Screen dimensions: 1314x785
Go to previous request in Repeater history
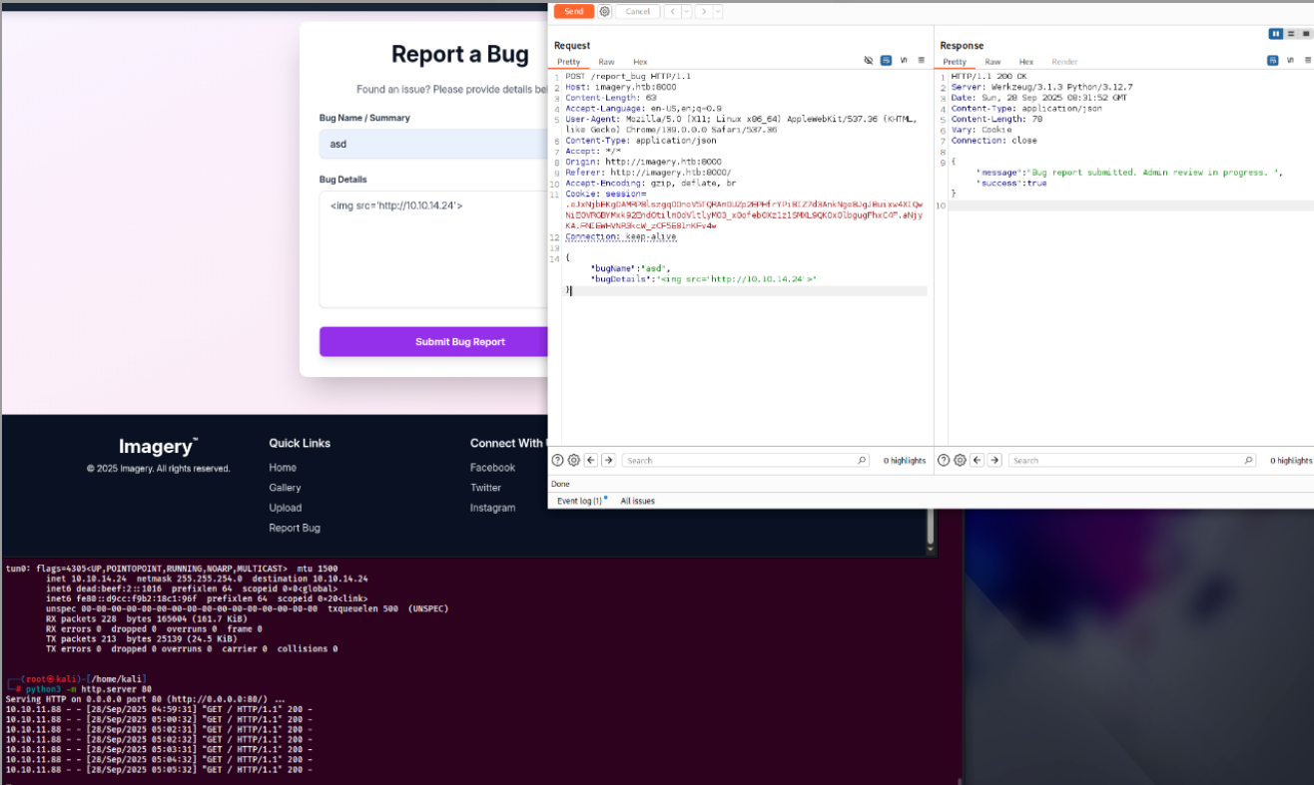click(673, 11)
